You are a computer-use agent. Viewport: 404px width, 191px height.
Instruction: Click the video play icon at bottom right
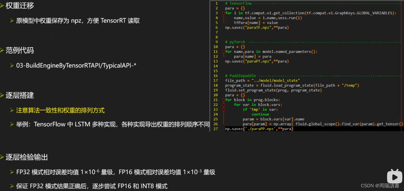[x=394, y=176]
